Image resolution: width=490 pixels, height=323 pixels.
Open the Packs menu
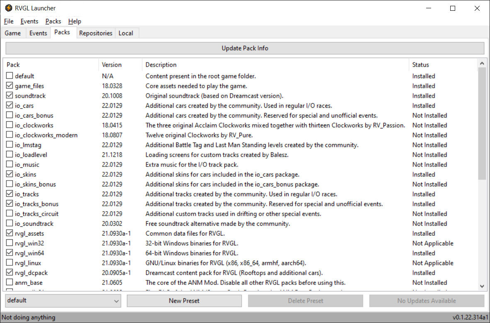[x=53, y=21]
